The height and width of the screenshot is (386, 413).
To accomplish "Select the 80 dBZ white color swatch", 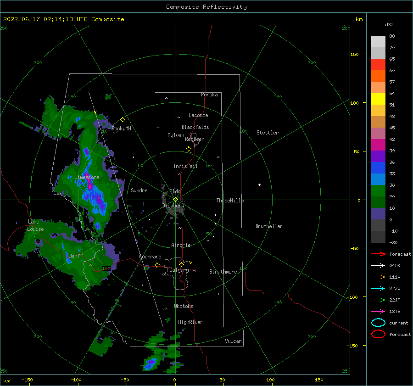I will pyautogui.click(x=378, y=42).
